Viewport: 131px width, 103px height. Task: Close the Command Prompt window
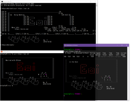point(95,2)
